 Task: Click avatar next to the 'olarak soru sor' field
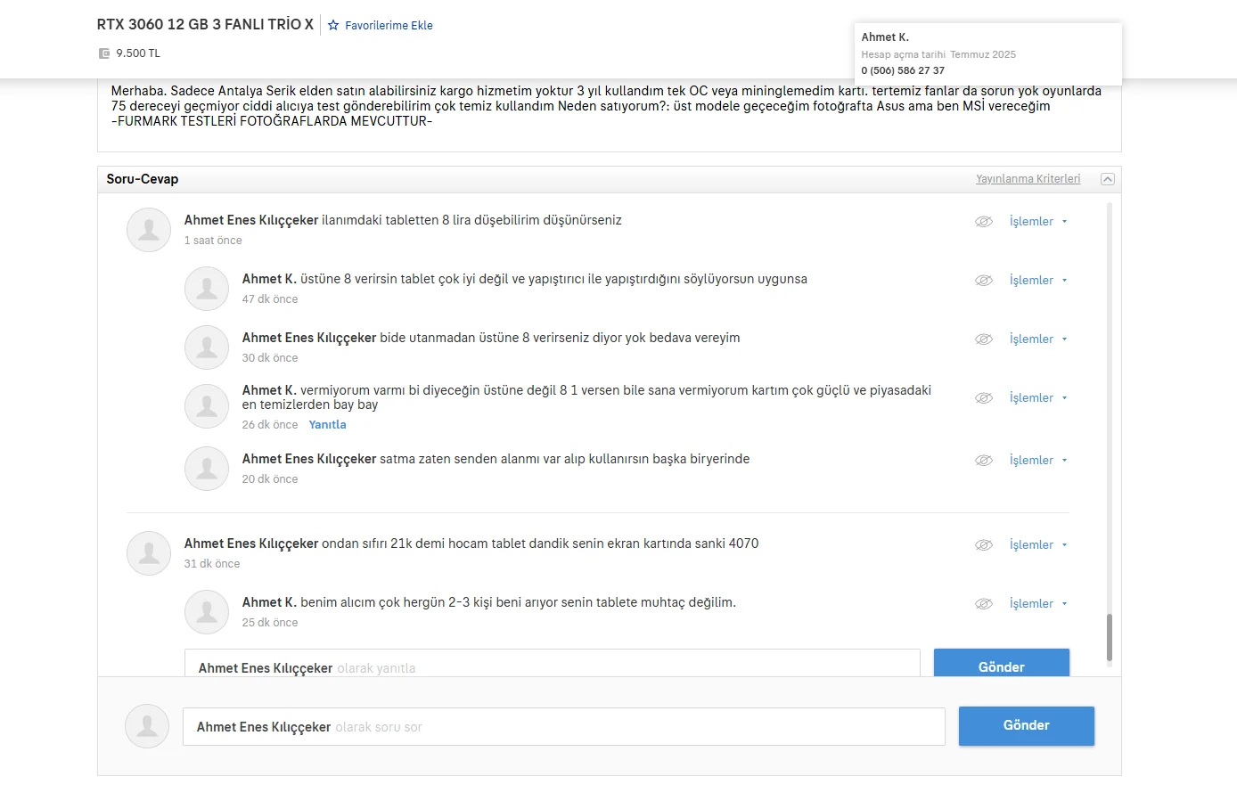[147, 726]
